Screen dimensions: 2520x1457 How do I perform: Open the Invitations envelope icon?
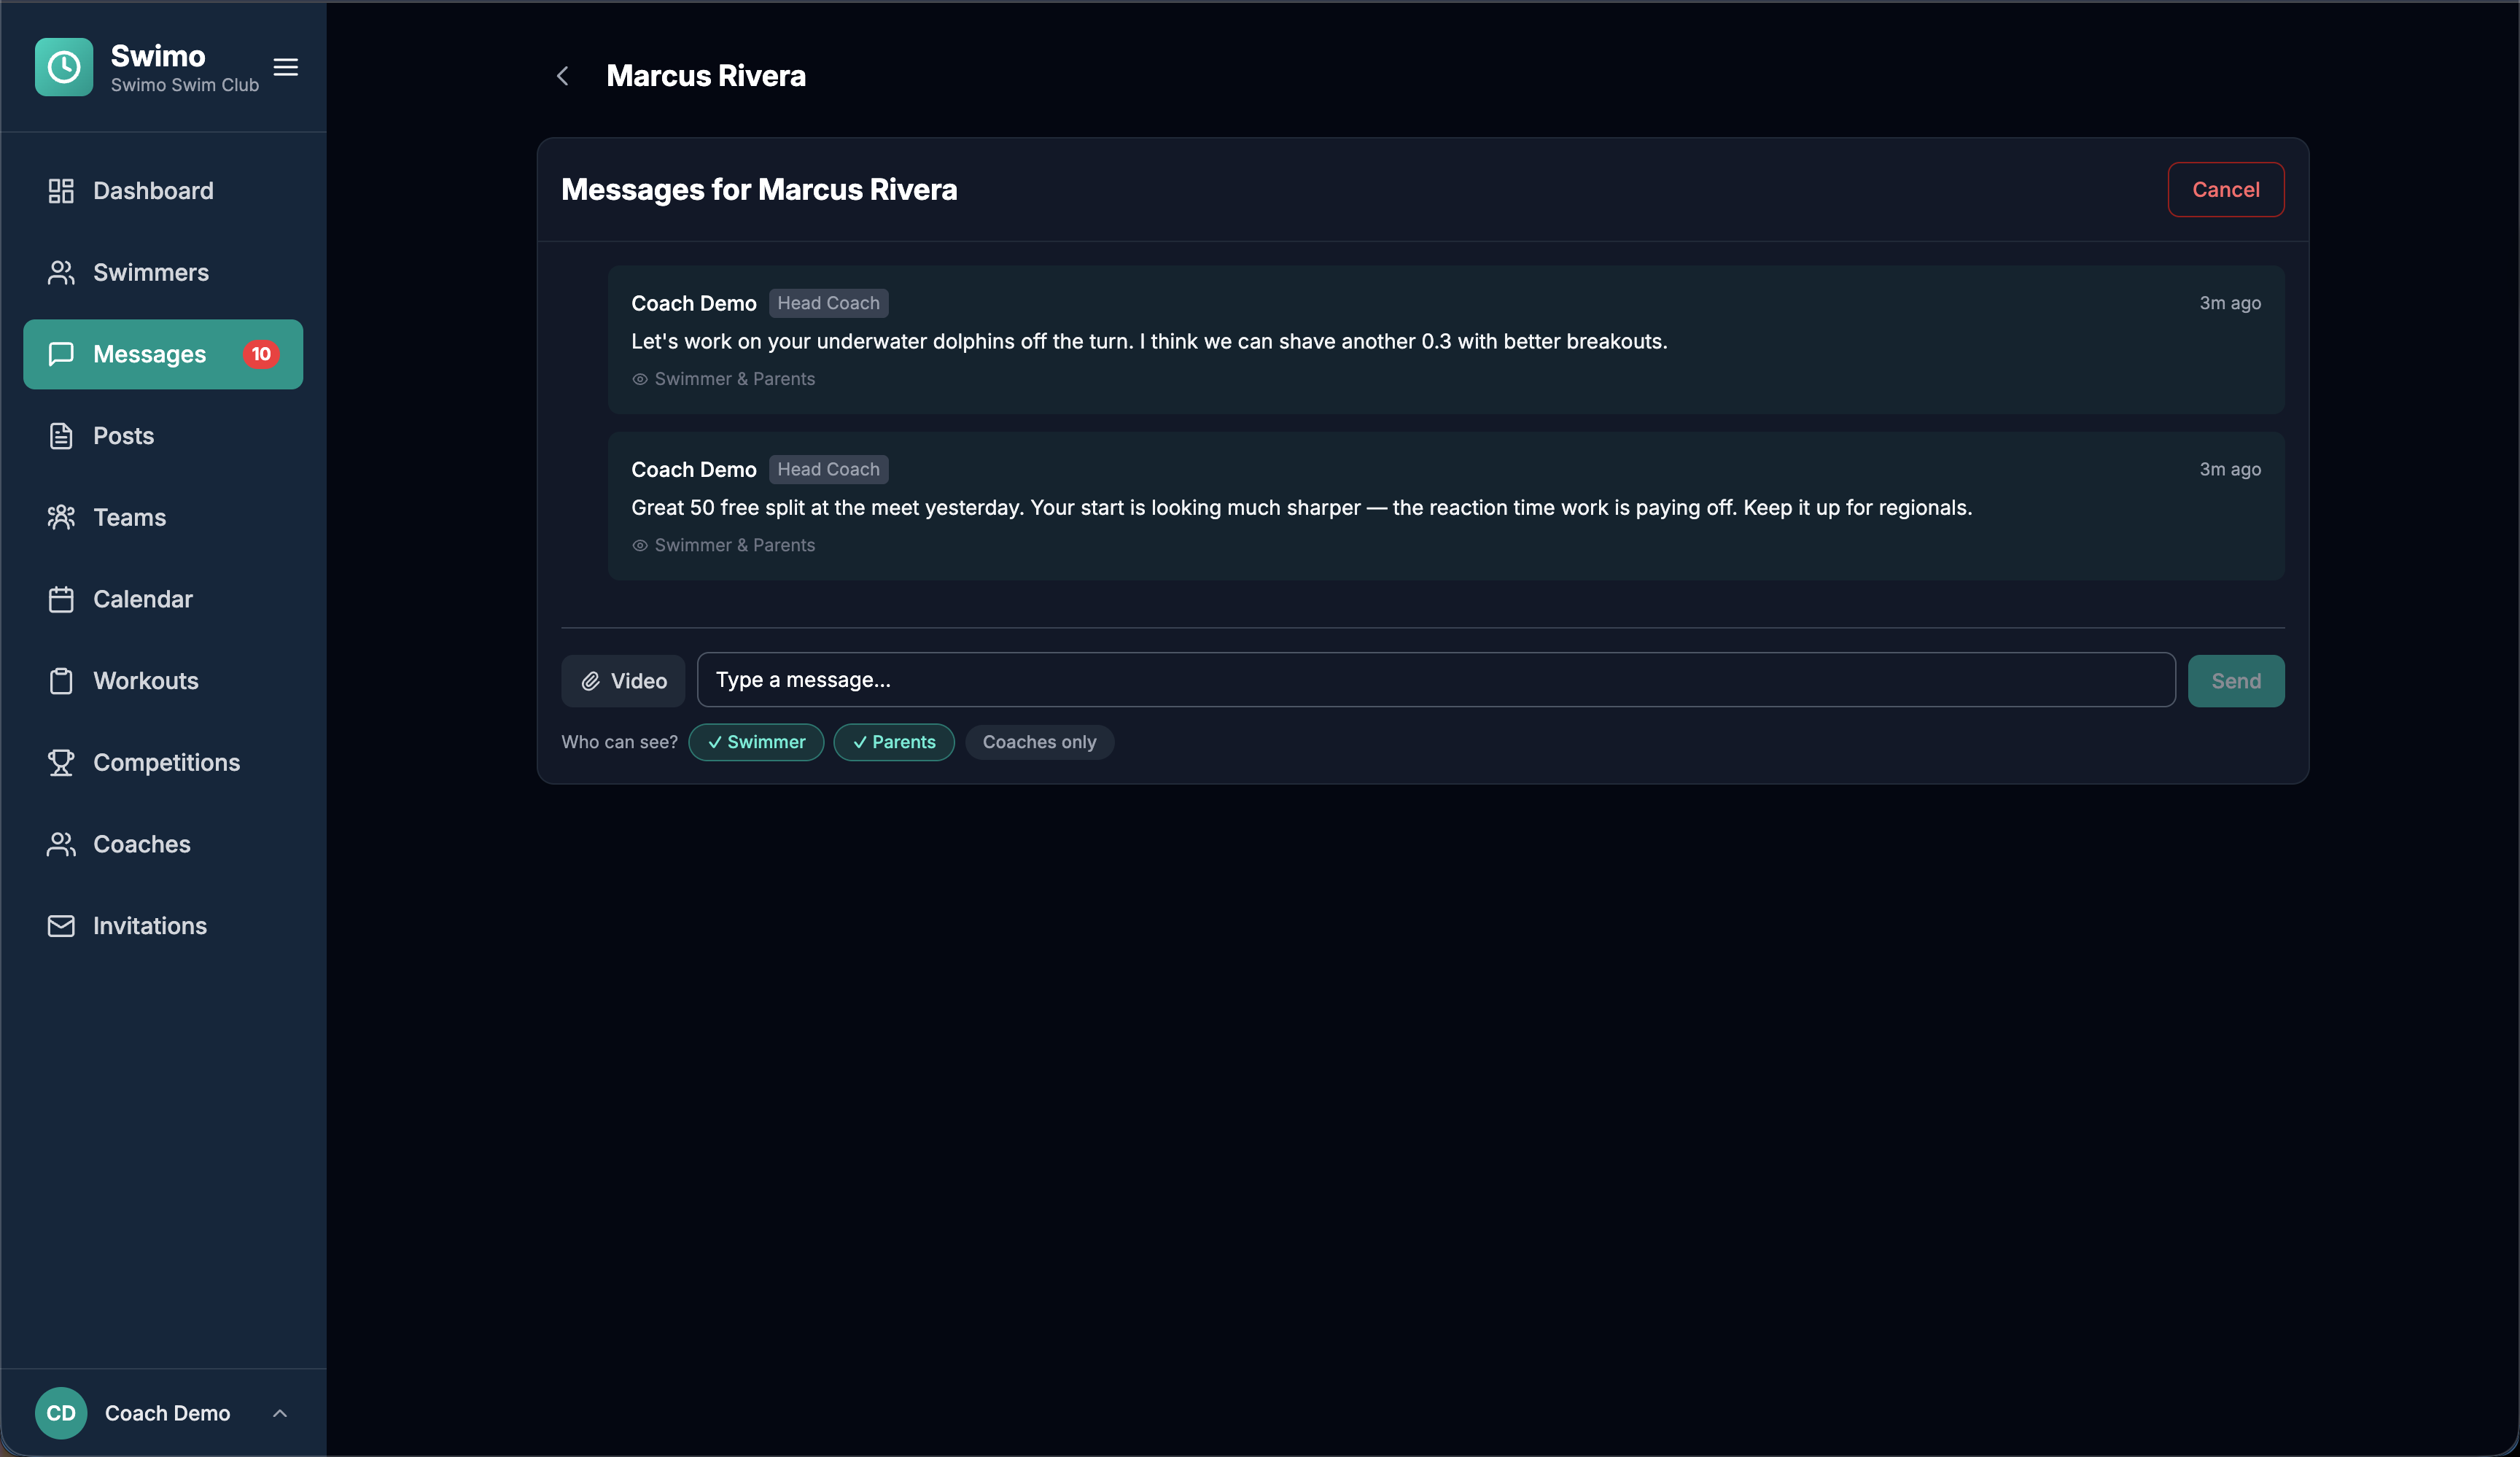(61, 925)
